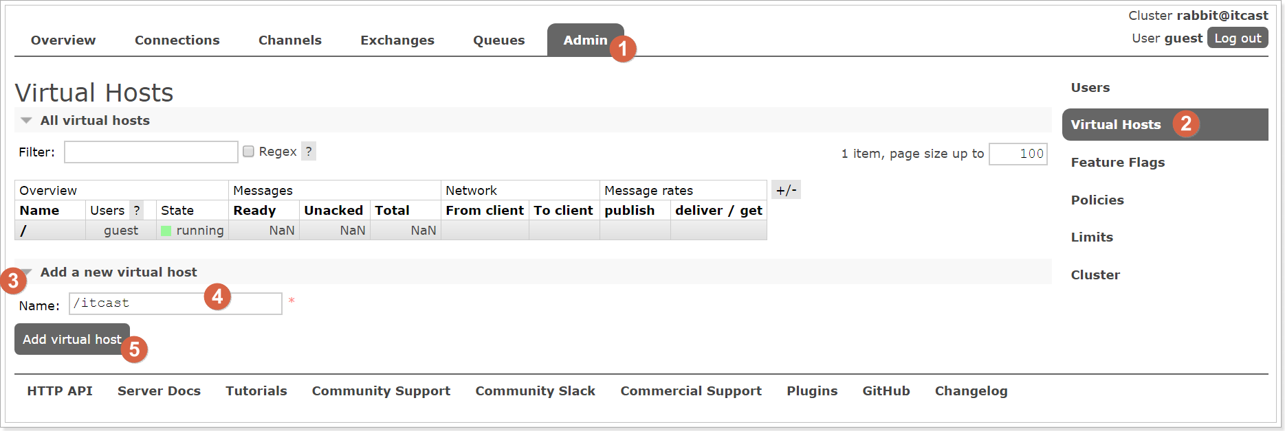
Task: Open Feature Flags in the sidebar
Action: click(1117, 163)
